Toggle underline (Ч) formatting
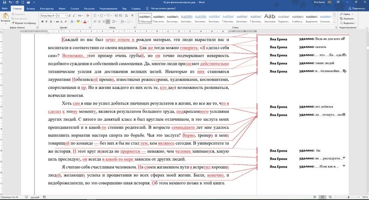This screenshot has height=200, width=369. pos(50,22)
